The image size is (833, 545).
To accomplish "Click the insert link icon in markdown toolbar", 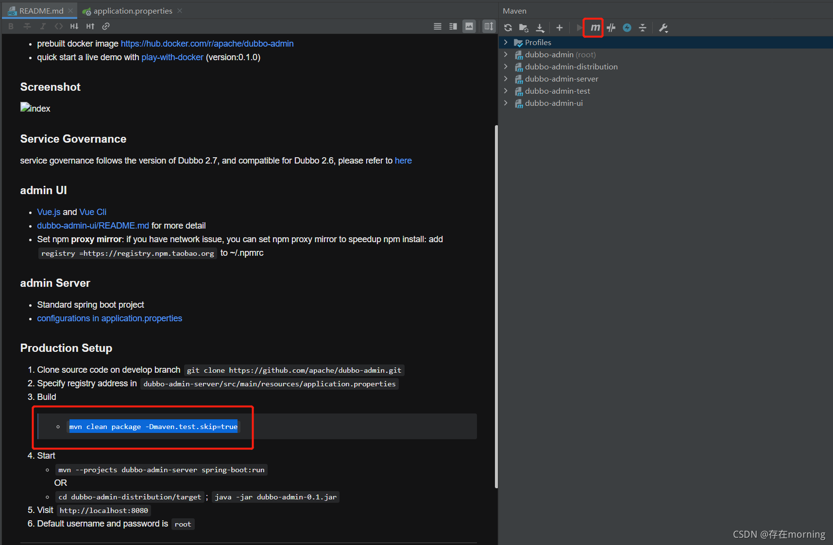I will (106, 26).
